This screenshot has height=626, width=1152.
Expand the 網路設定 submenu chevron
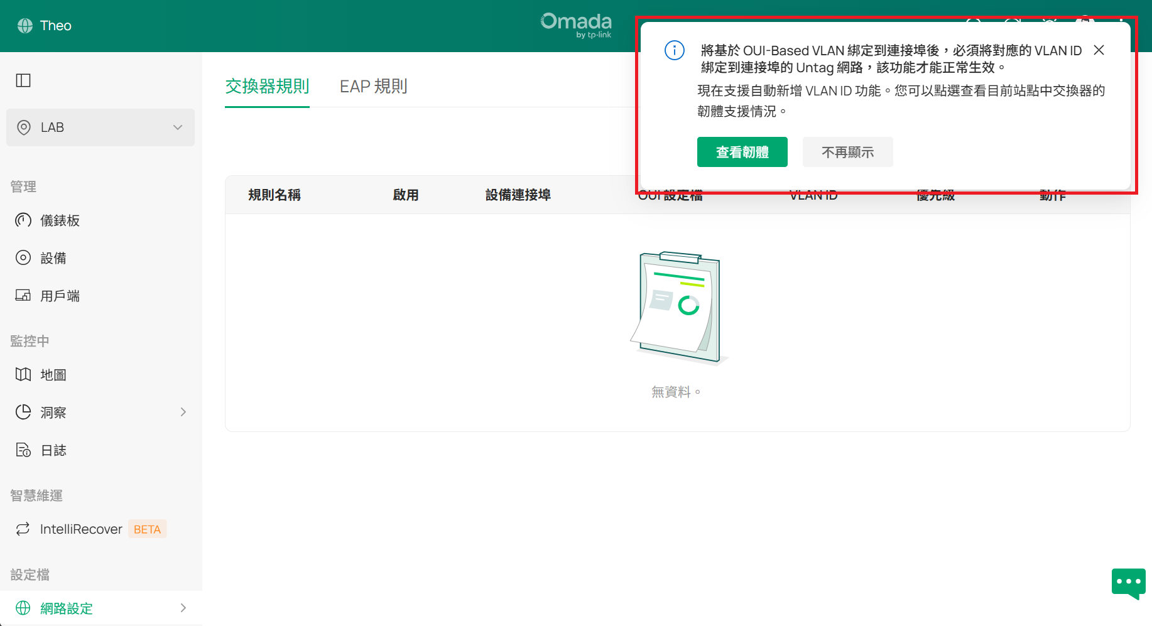pos(183,608)
